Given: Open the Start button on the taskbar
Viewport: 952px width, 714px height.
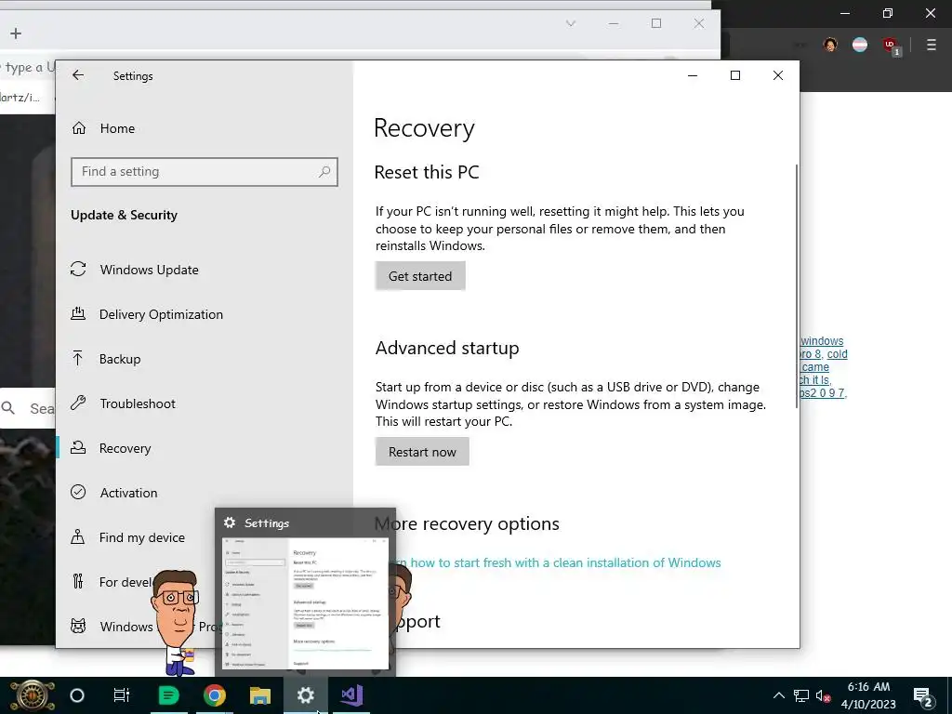Looking at the screenshot, I should point(32,695).
